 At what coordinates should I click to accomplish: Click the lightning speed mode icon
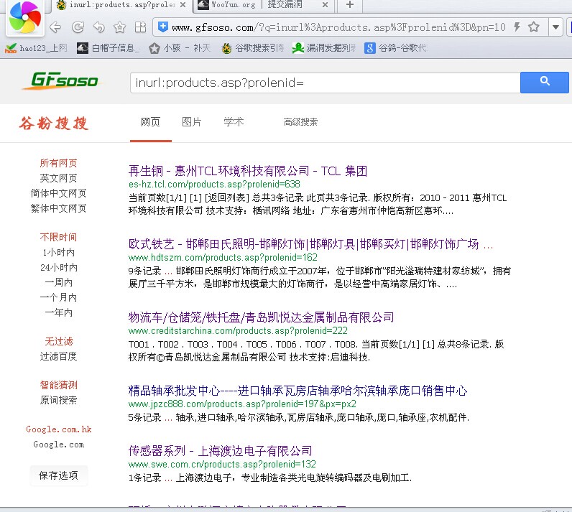517,27
